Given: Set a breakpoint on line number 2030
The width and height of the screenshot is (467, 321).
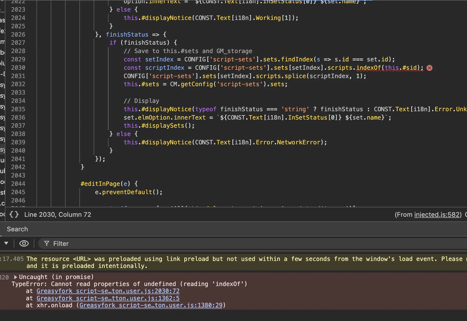Looking at the screenshot, I should pos(18,68).
